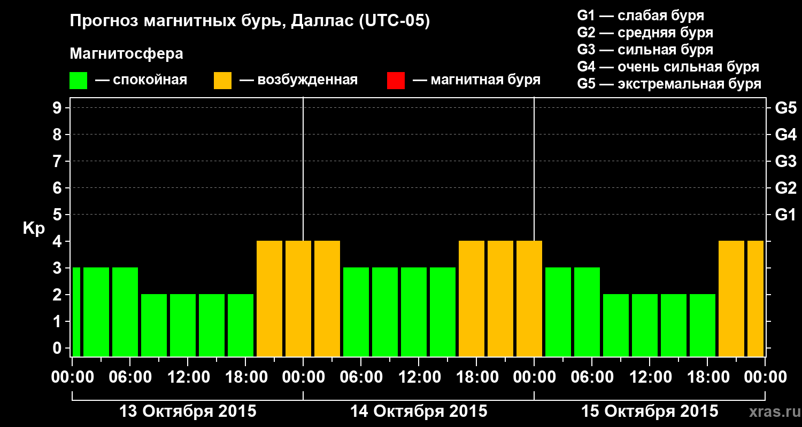Click the '06:00' time label above 14 Октября
The image size is (802, 427).
[361, 377]
